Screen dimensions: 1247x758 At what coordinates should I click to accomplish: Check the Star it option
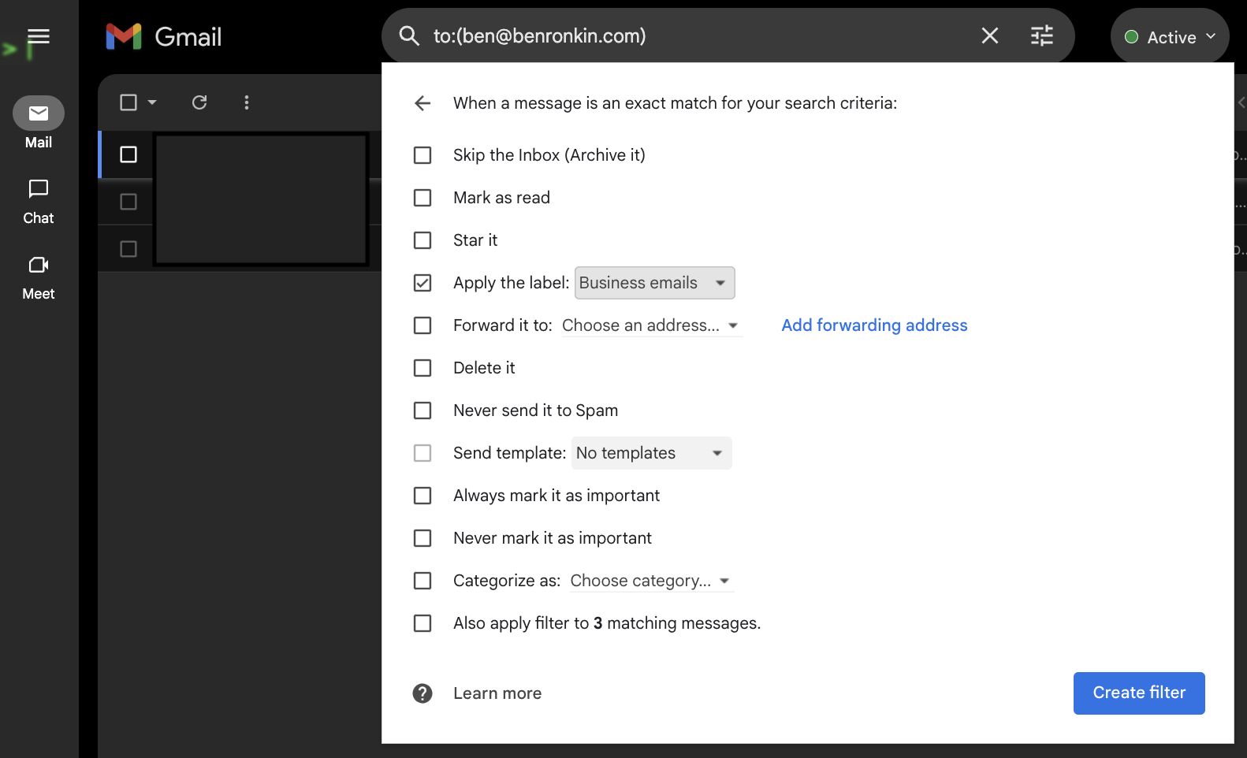coord(422,240)
